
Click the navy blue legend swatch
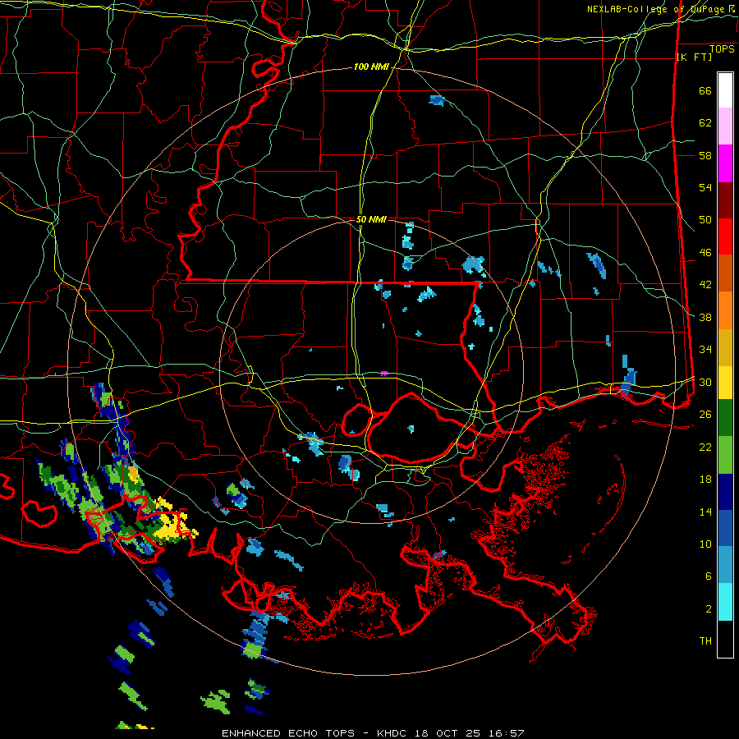(725, 492)
